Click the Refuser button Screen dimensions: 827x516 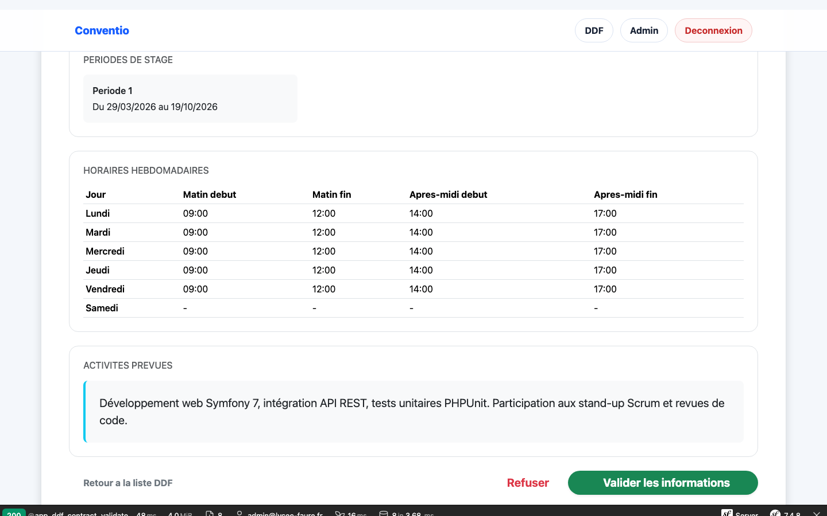click(528, 483)
